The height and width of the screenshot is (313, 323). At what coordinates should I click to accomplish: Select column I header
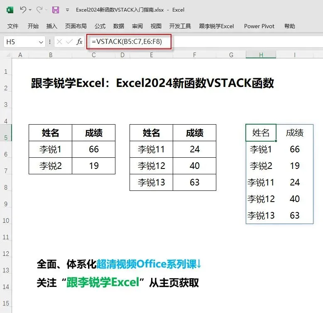[x=295, y=55]
